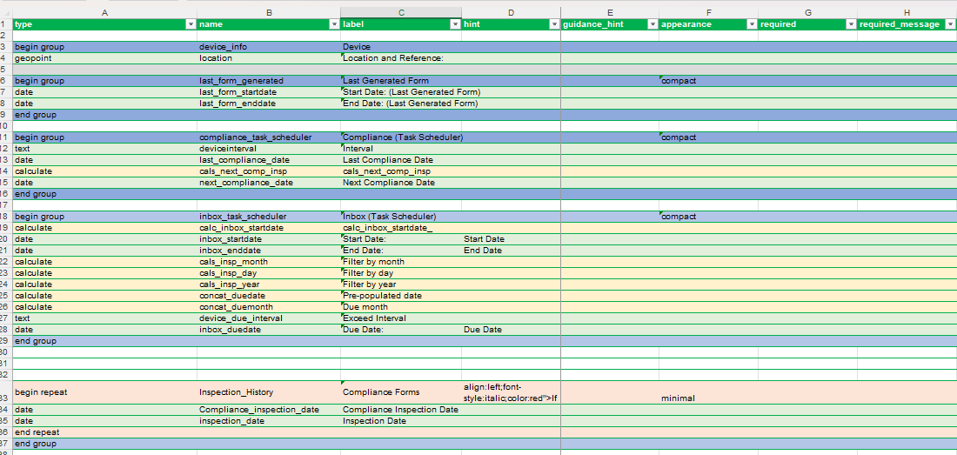Click the 'Start Date' hint cell
This screenshot has width=957, height=455.
point(511,239)
